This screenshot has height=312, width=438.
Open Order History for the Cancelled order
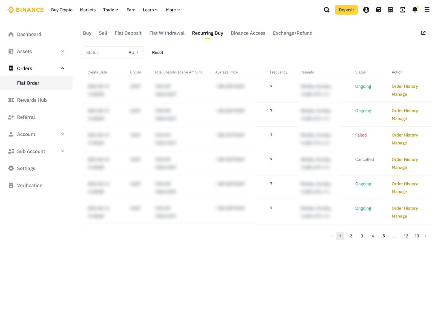click(x=405, y=160)
